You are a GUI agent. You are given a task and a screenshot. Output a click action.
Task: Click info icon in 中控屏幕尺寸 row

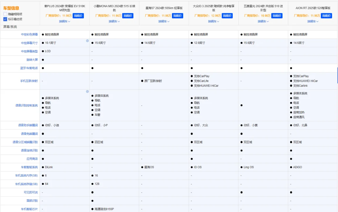pyautogui.click(x=87, y=41)
